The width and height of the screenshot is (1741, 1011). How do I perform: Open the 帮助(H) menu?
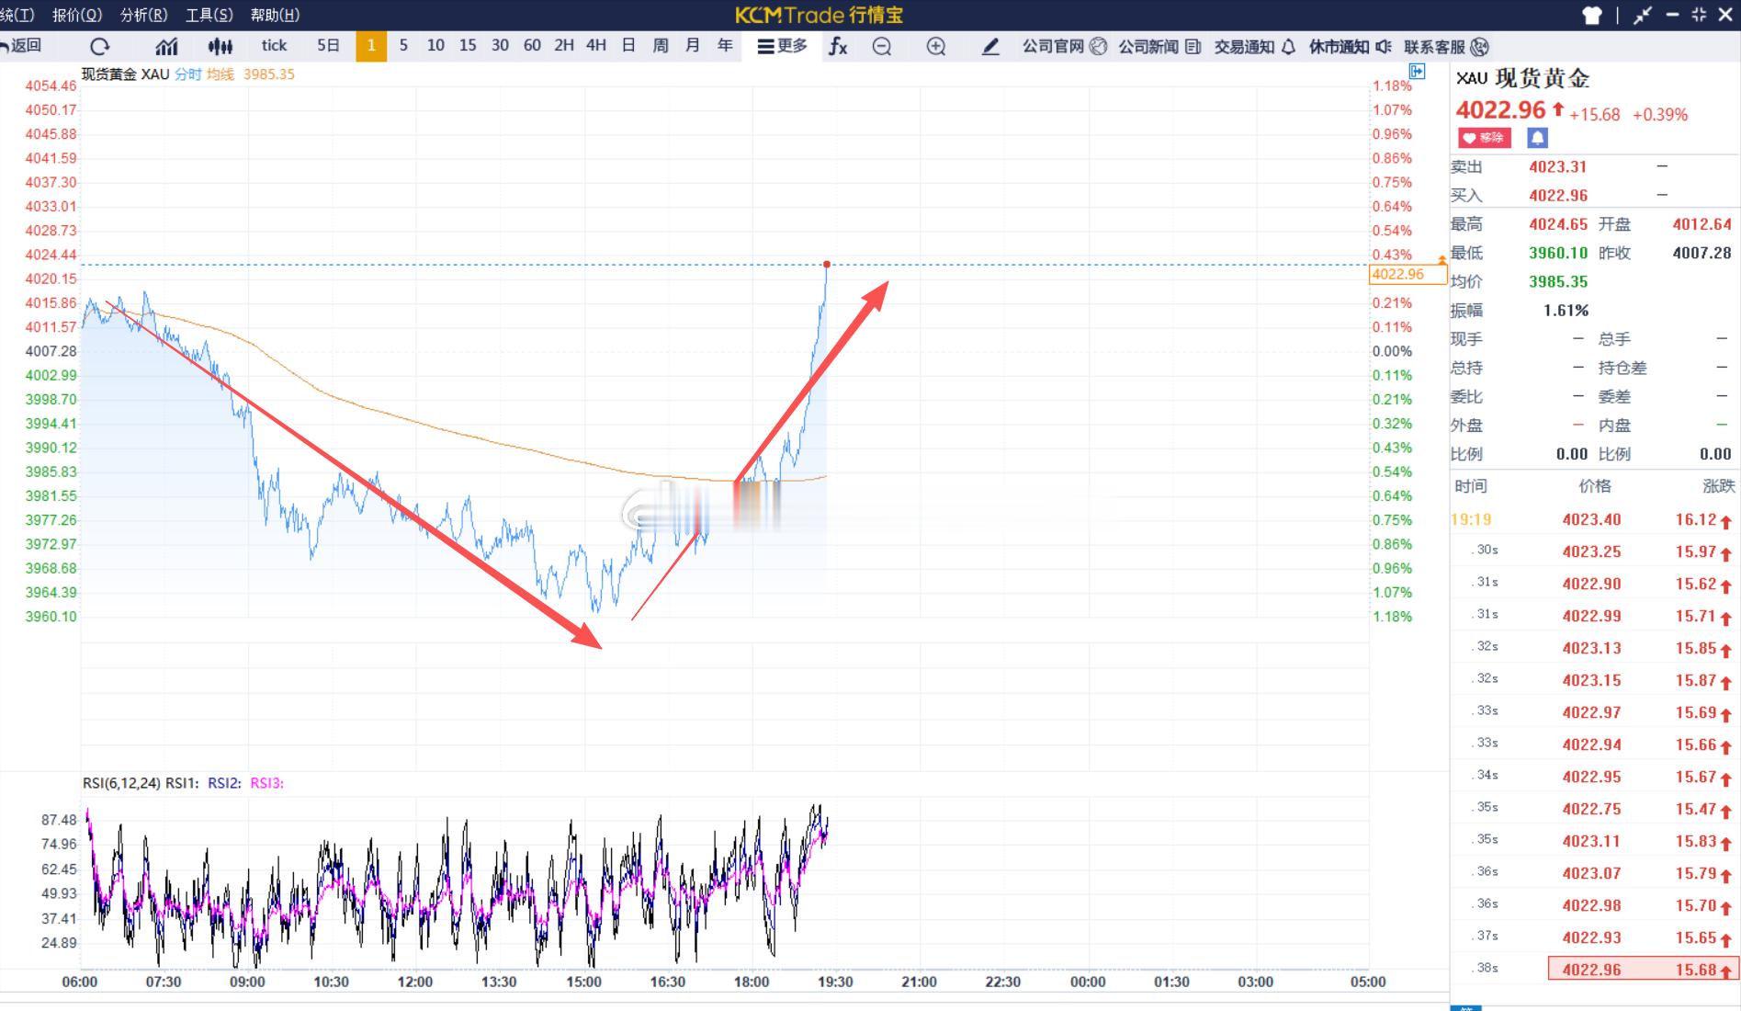tap(276, 15)
